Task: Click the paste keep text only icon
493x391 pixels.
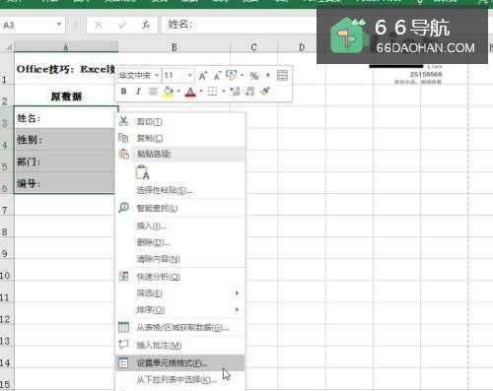Action: click(142, 172)
